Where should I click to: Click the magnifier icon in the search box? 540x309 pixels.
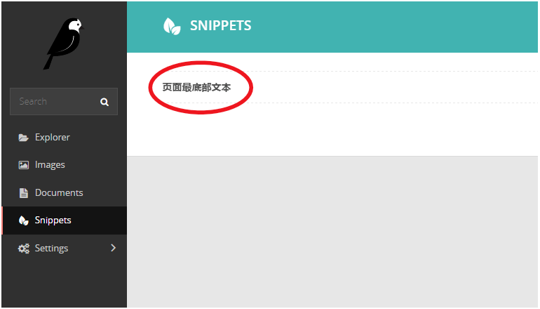click(x=104, y=102)
